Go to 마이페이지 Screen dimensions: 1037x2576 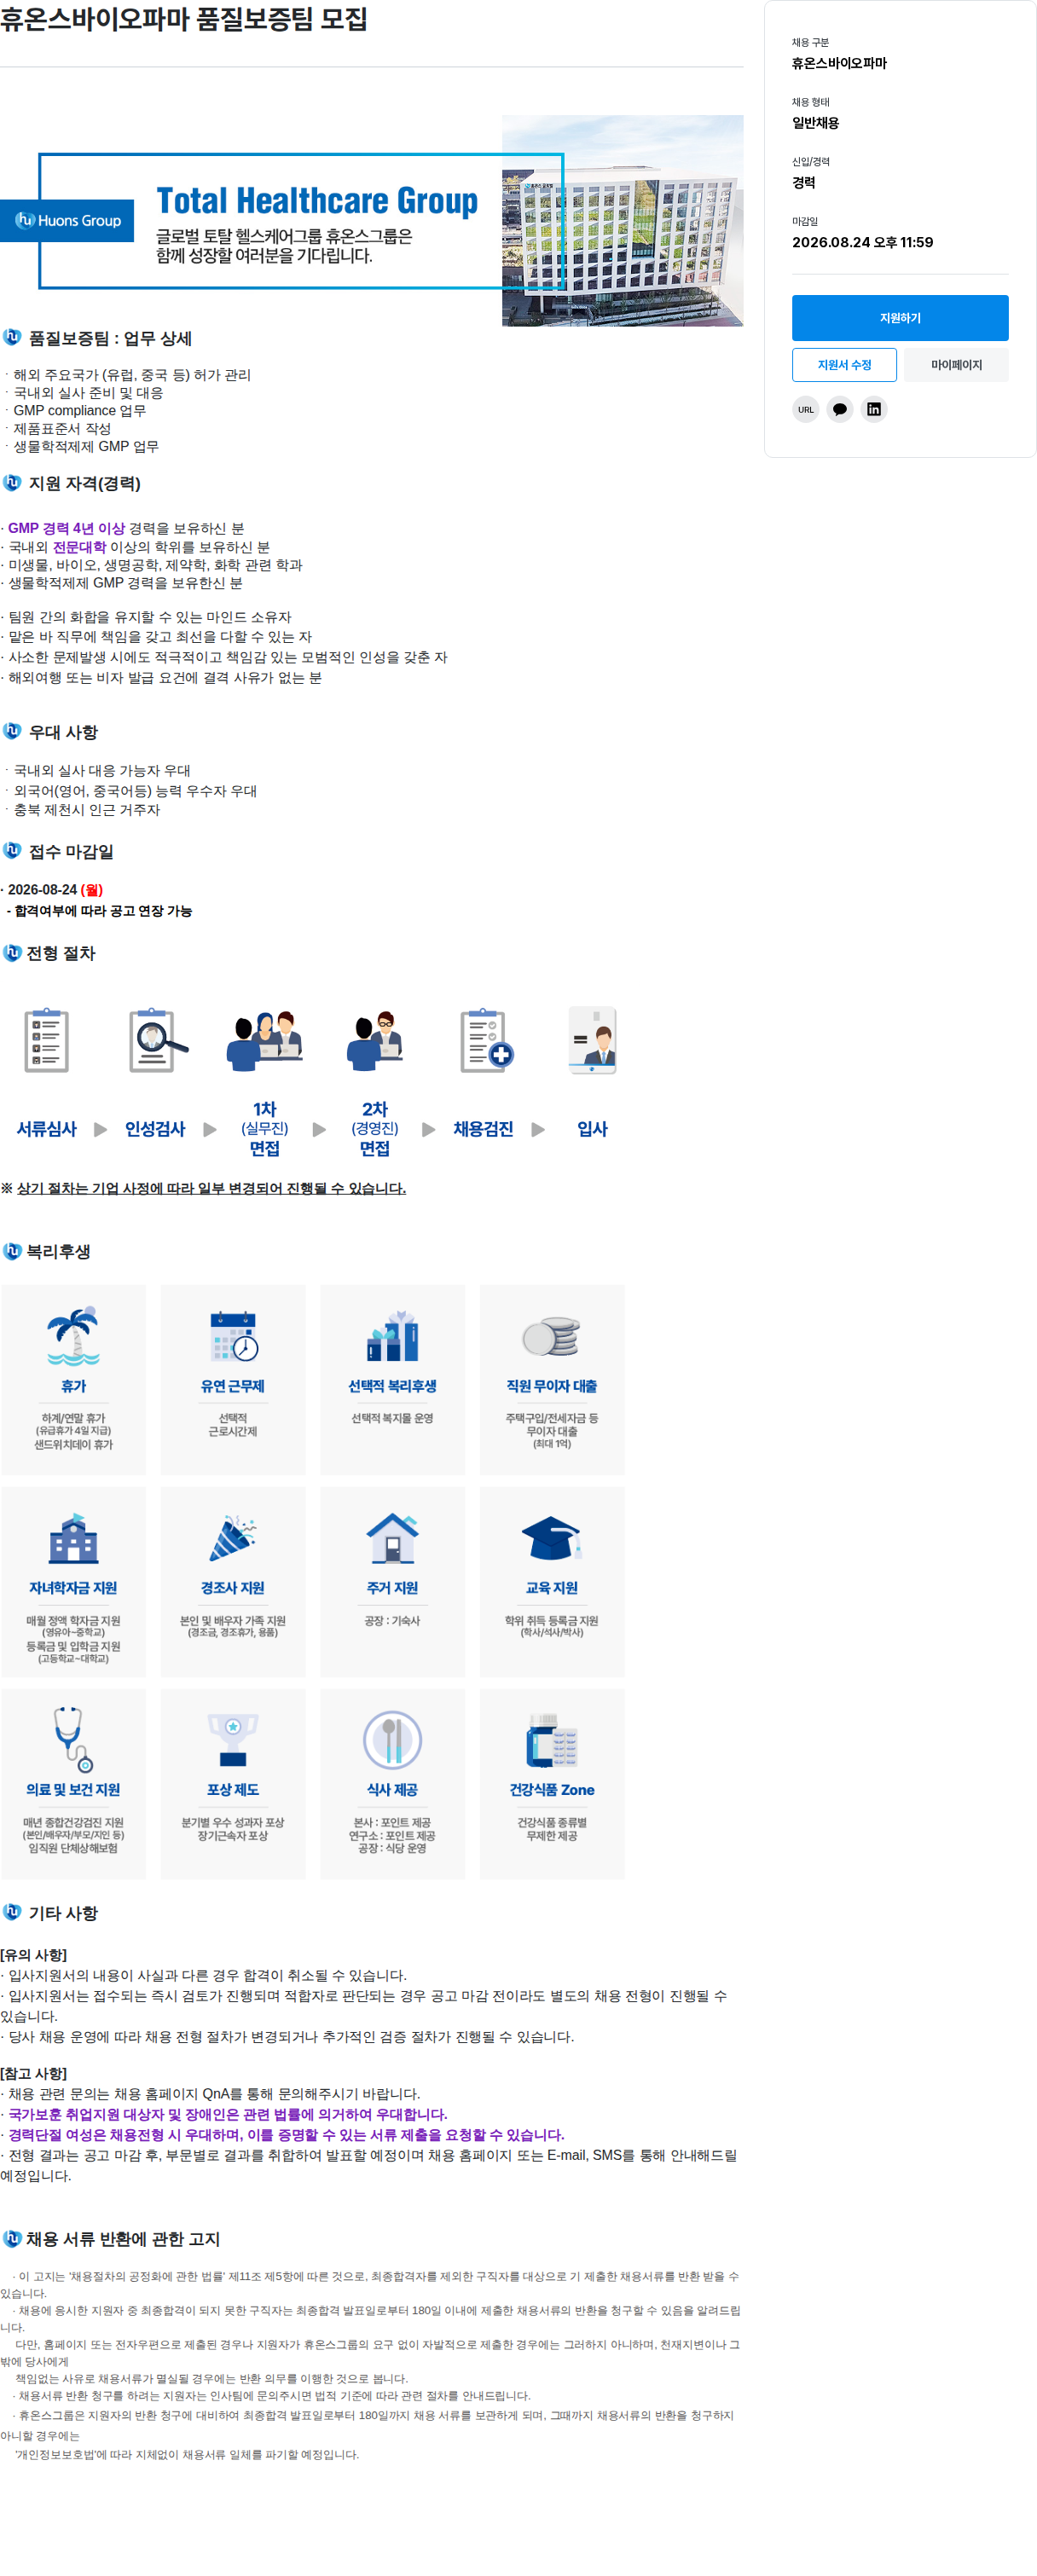tap(956, 365)
